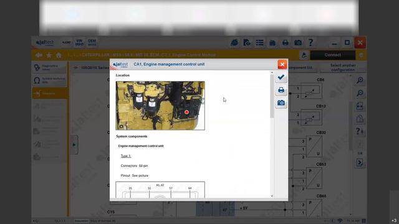
Task: Open the OEM toolbar button
Action: (92, 42)
